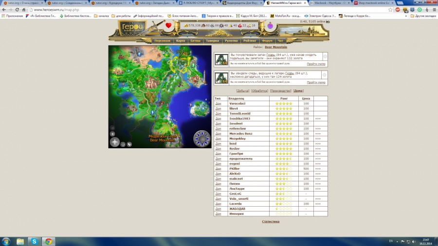Click the »»» link in Ivashka1983 row
The image size is (438, 246).
pos(318,119)
